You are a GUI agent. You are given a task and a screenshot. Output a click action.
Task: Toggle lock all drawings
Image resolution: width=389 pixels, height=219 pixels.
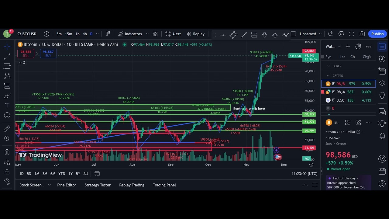(7, 172)
